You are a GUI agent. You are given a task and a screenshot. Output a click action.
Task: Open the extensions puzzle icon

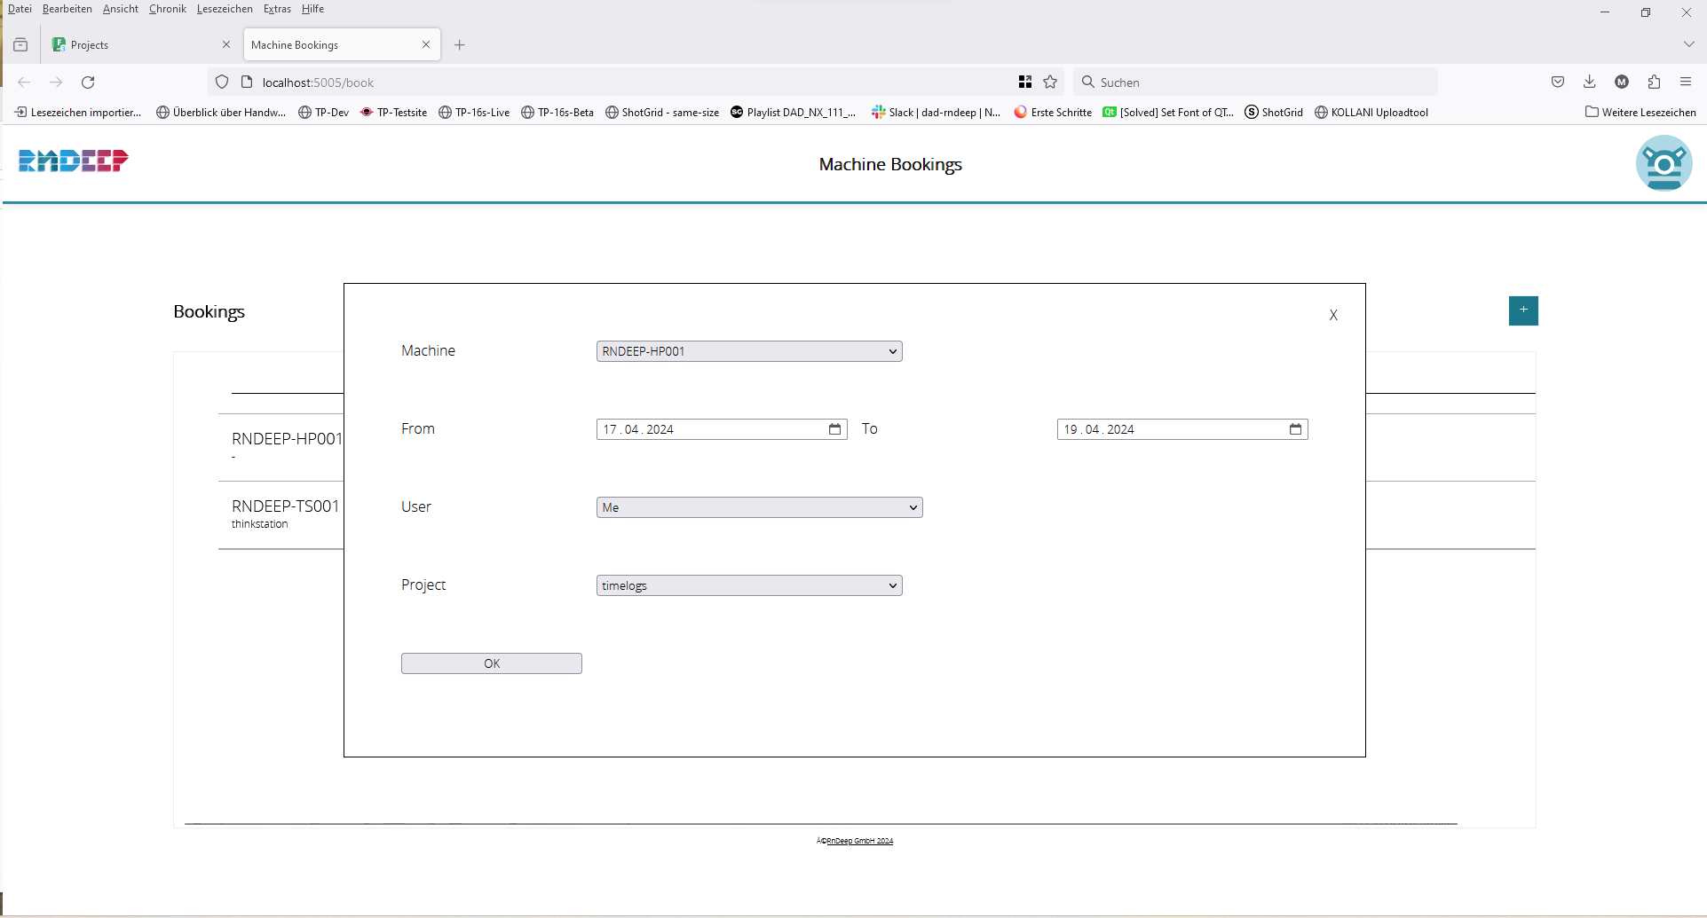(x=1654, y=82)
